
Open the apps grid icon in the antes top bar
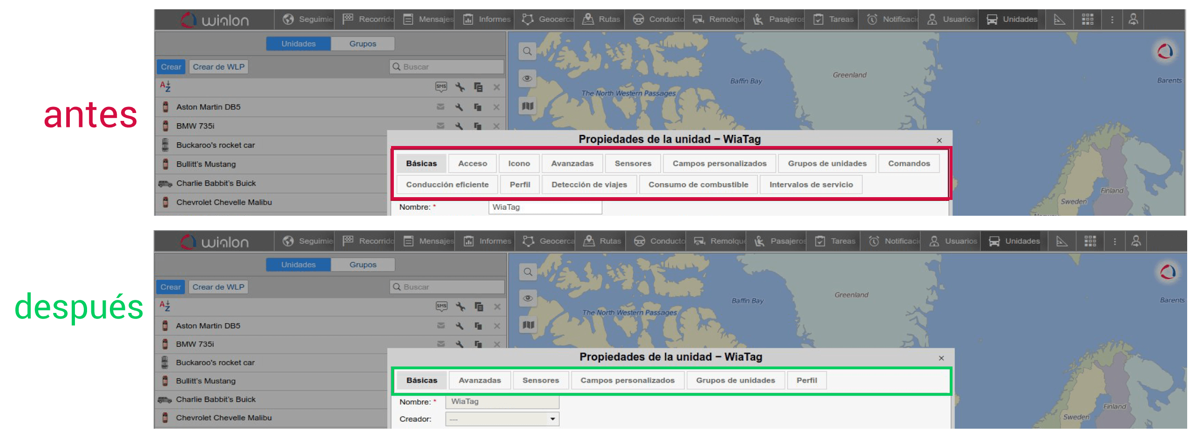click(x=1087, y=20)
